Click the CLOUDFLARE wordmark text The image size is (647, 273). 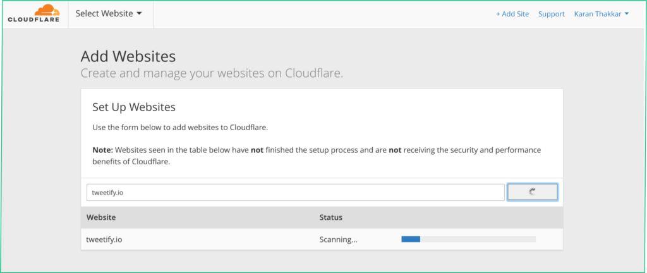(x=34, y=20)
